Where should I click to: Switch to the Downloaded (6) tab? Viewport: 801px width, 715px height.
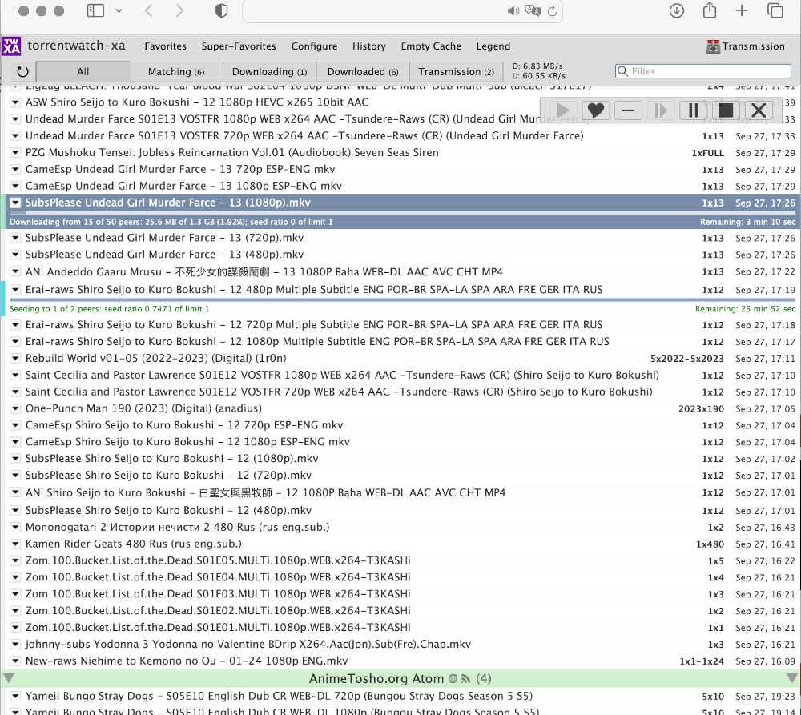click(x=363, y=72)
